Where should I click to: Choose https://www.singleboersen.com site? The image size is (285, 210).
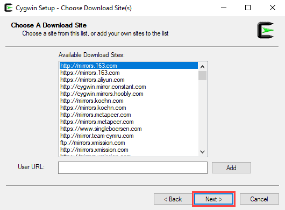click(x=129, y=129)
